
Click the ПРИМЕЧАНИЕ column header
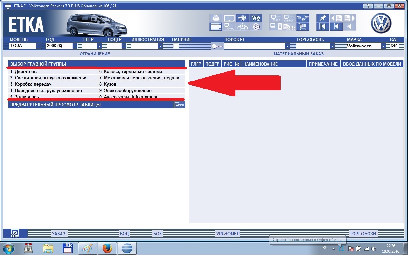[324, 64]
